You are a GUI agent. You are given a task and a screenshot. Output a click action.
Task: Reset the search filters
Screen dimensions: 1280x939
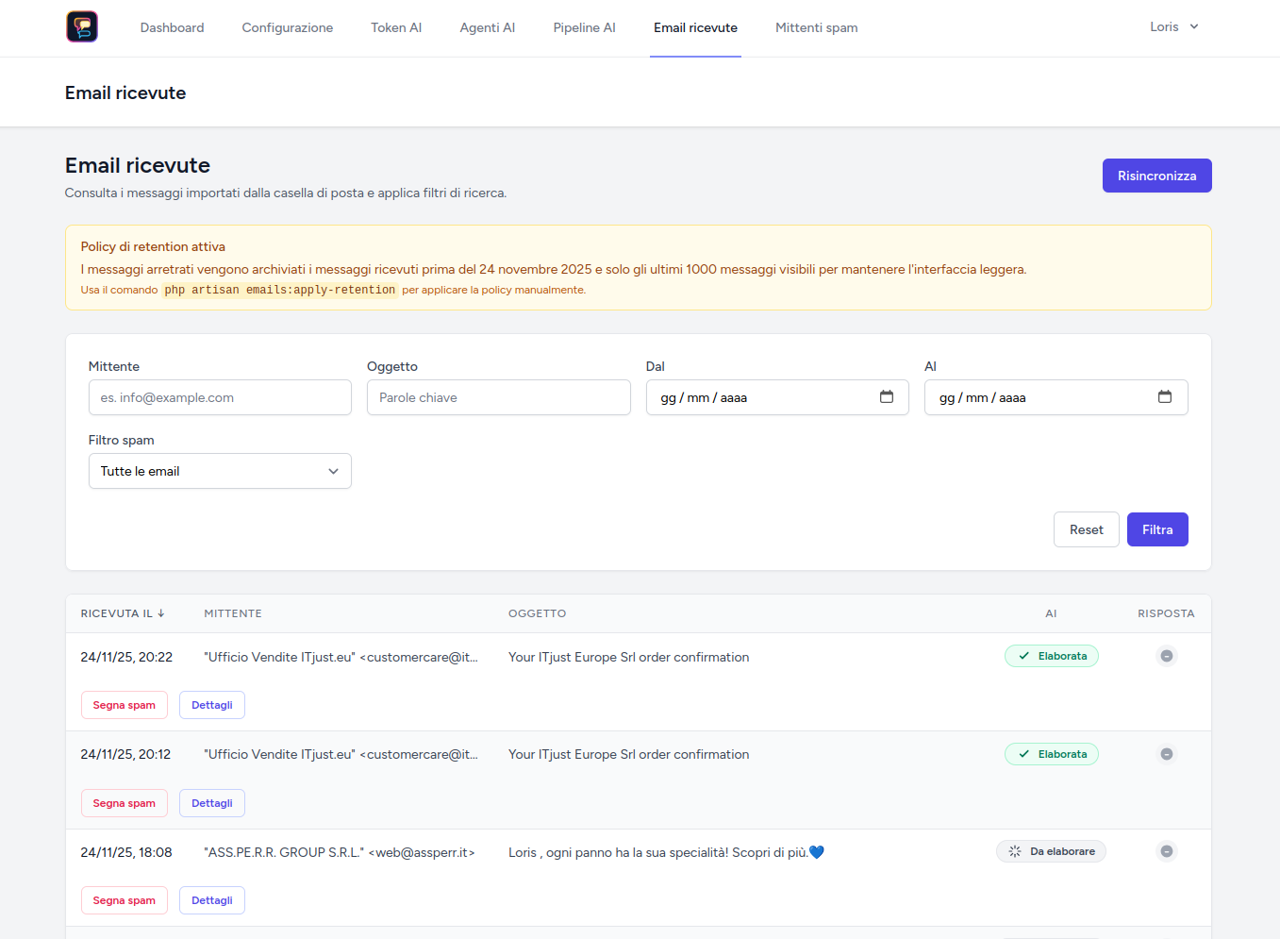pyautogui.click(x=1086, y=529)
